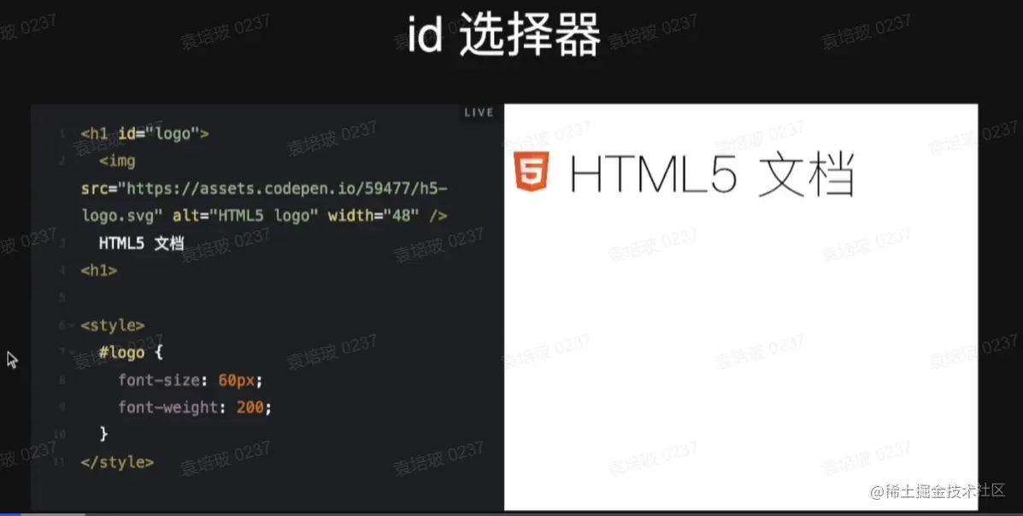Image resolution: width=1023 pixels, height=516 pixels.
Task: Click the large "HTML5 文档" heading in preview
Action: coord(711,174)
